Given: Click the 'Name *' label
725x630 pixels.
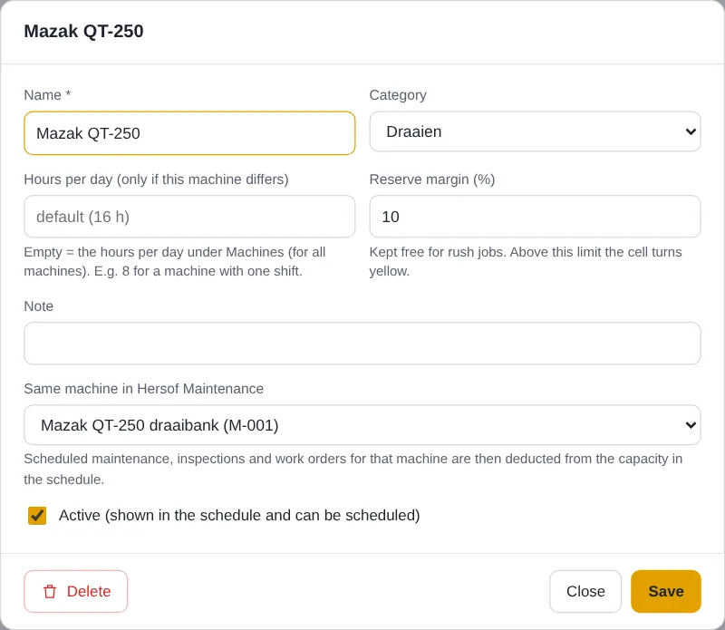Looking at the screenshot, I should [47, 95].
